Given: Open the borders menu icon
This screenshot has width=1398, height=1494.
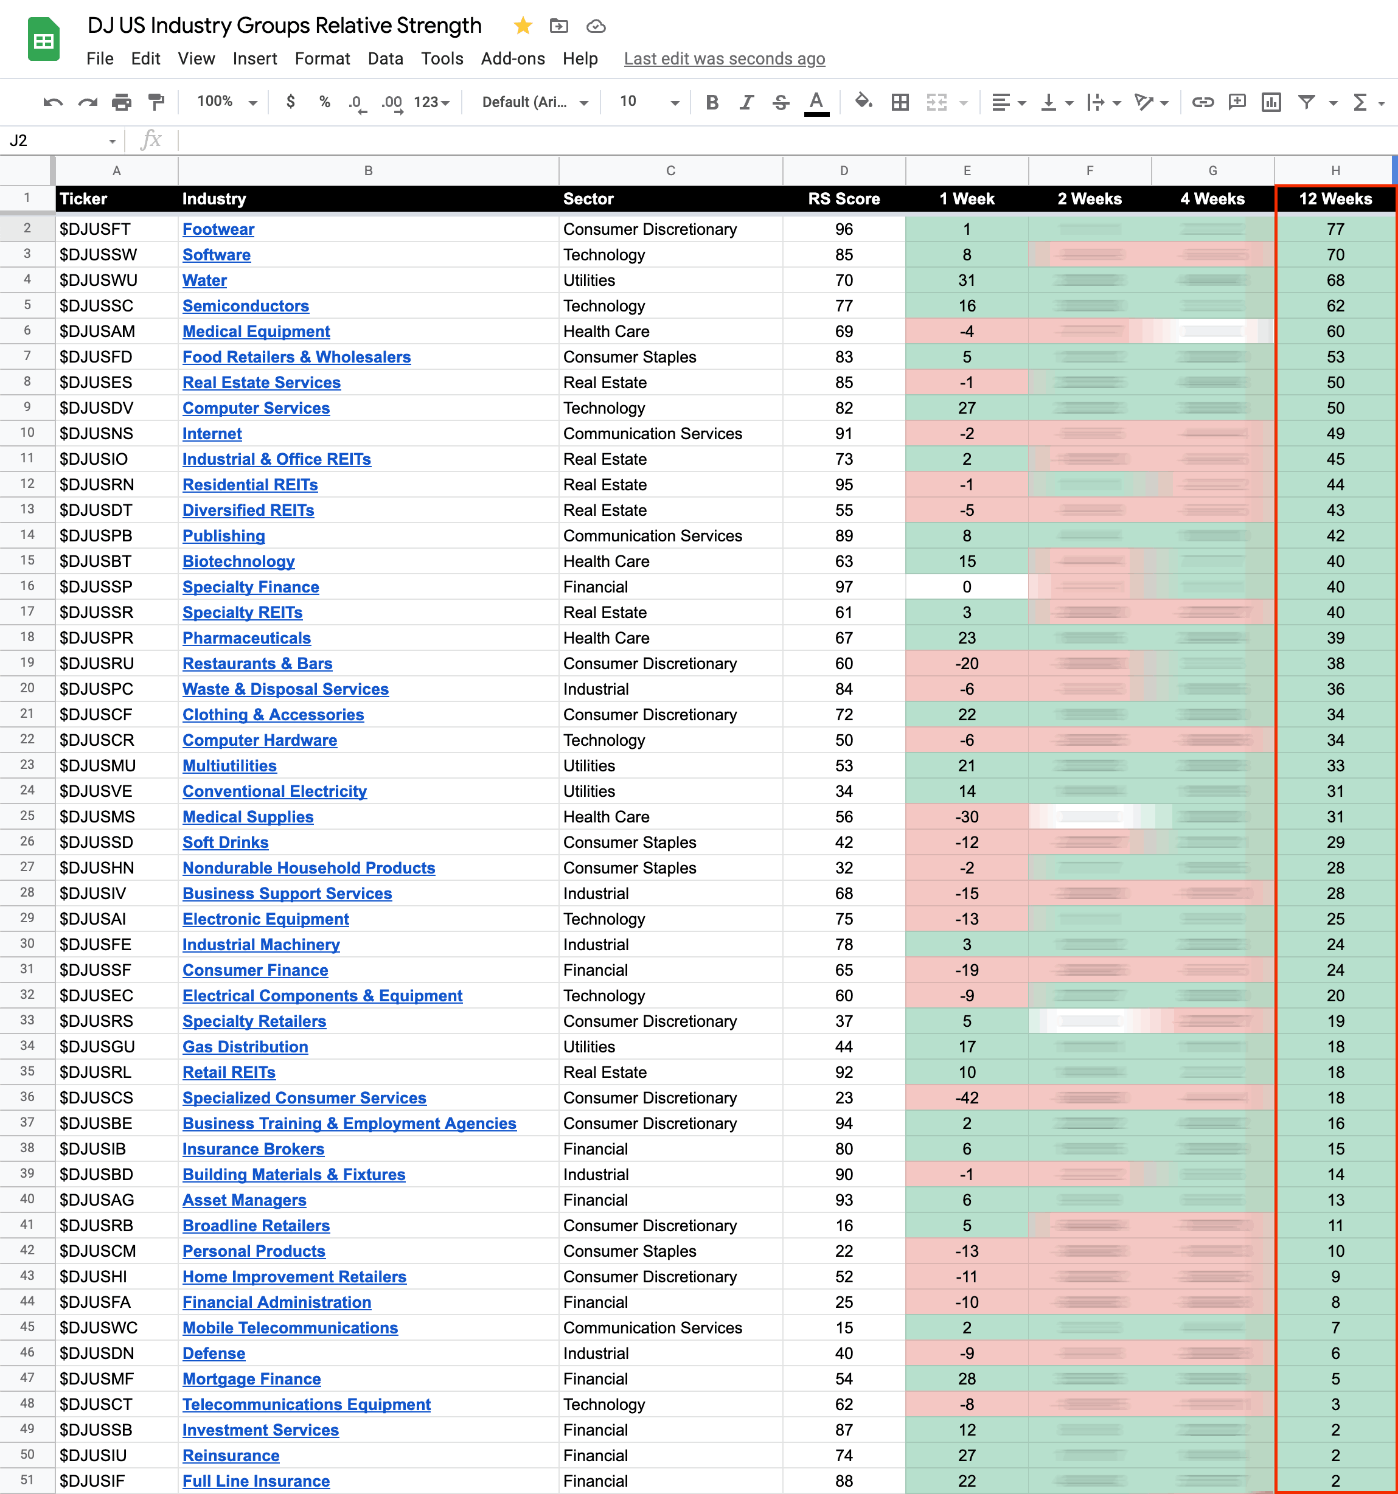Looking at the screenshot, I should [x=900, y=102].
